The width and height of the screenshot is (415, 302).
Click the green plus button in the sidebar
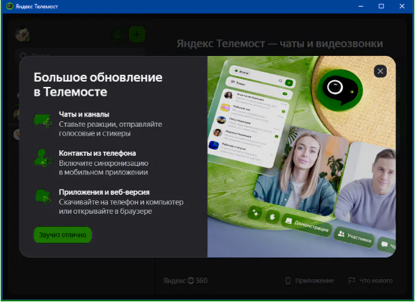coord(137,34)
